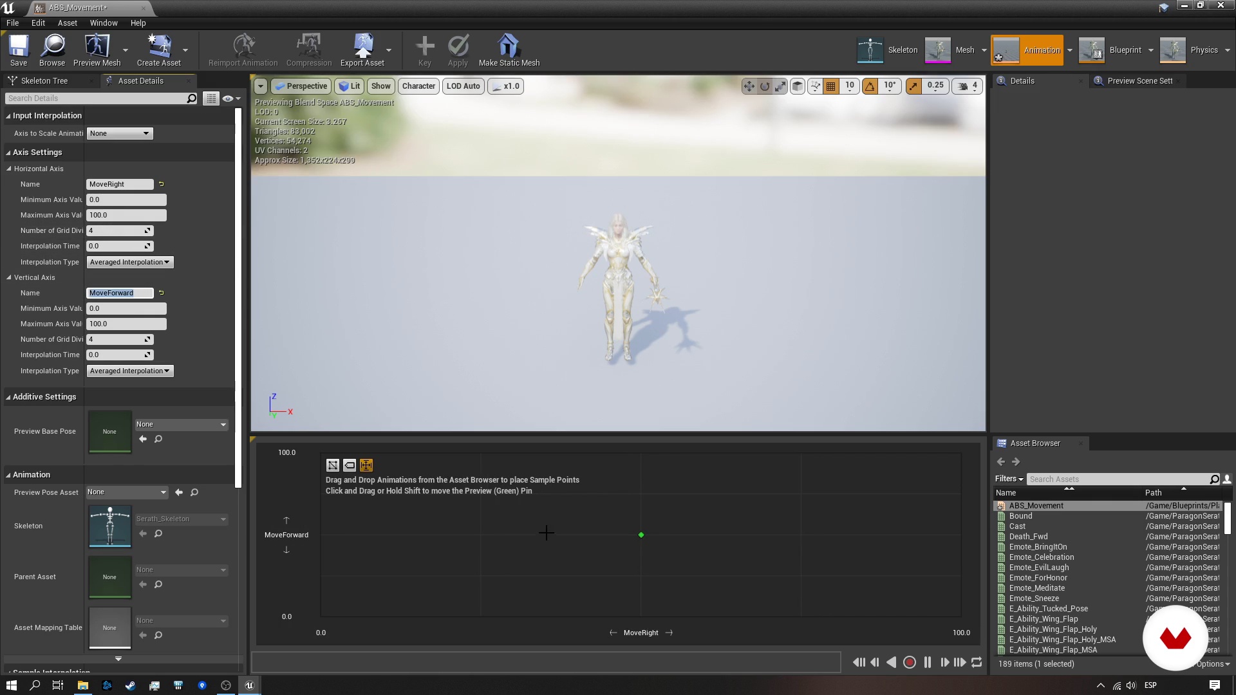Select the scale gizmo in viewport
The image size is (1236, 695).
coord(780,86)
